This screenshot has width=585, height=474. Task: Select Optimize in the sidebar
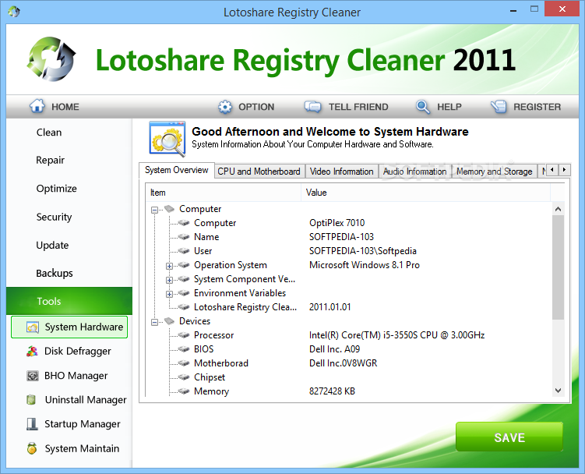(x=56, y=189)
